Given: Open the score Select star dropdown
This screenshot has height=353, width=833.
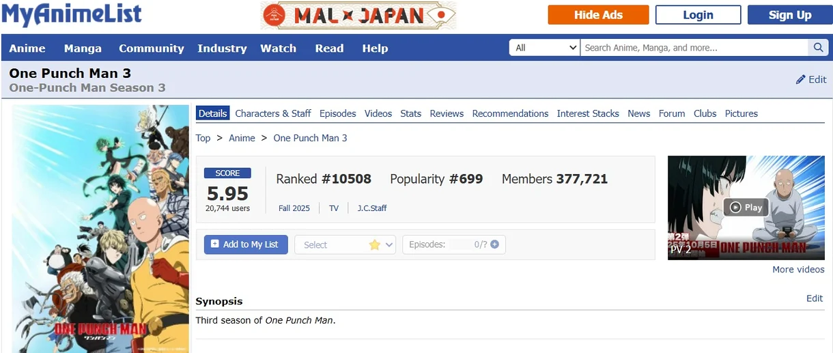Looking at the screenshot, I should 345,244.
